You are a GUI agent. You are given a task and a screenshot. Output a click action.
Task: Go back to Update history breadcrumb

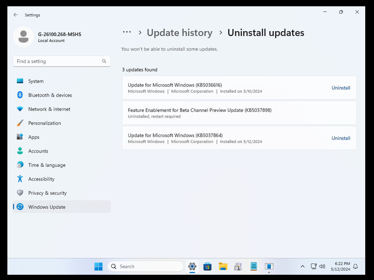tap(179, 33)
